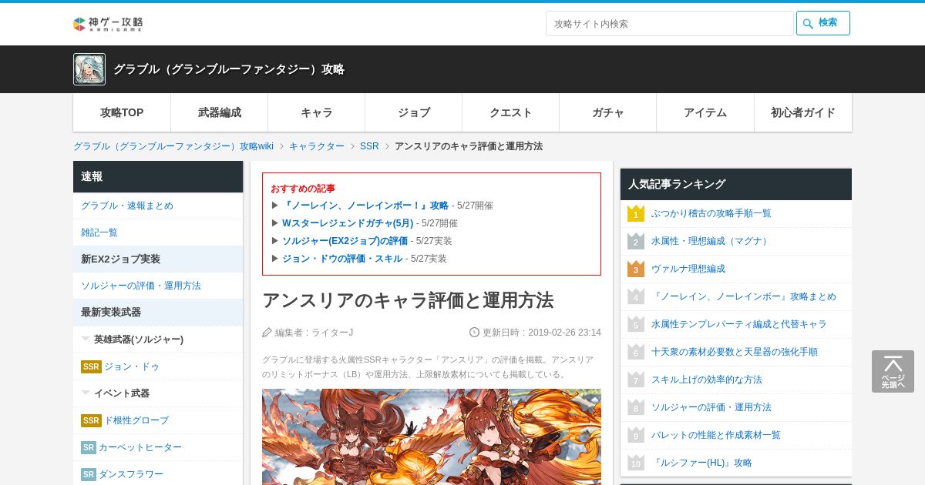Go to キャラクター breadcrumb link
The image size is (925, 485).
tap(317, 146)
